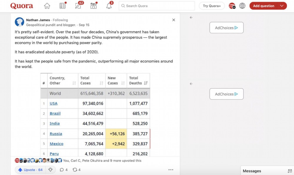The height and width of the screenshot is (175, 294).
Task: Click the downvote arrow on the answer
Action: [x=51, y=170]
